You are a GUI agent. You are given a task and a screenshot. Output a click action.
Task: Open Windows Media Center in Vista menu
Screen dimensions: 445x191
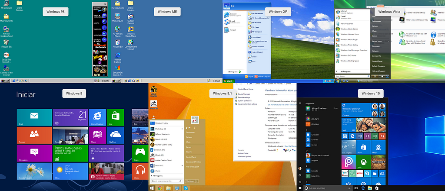click(x=347, y=29)
